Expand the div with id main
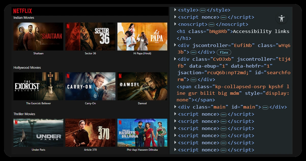306x161 pixels. pos(175,107)
